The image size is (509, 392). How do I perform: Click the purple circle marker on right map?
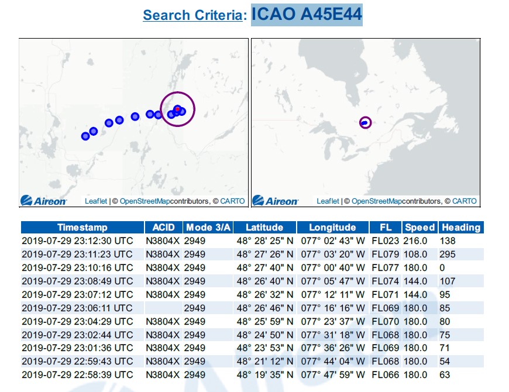point(365,122)
